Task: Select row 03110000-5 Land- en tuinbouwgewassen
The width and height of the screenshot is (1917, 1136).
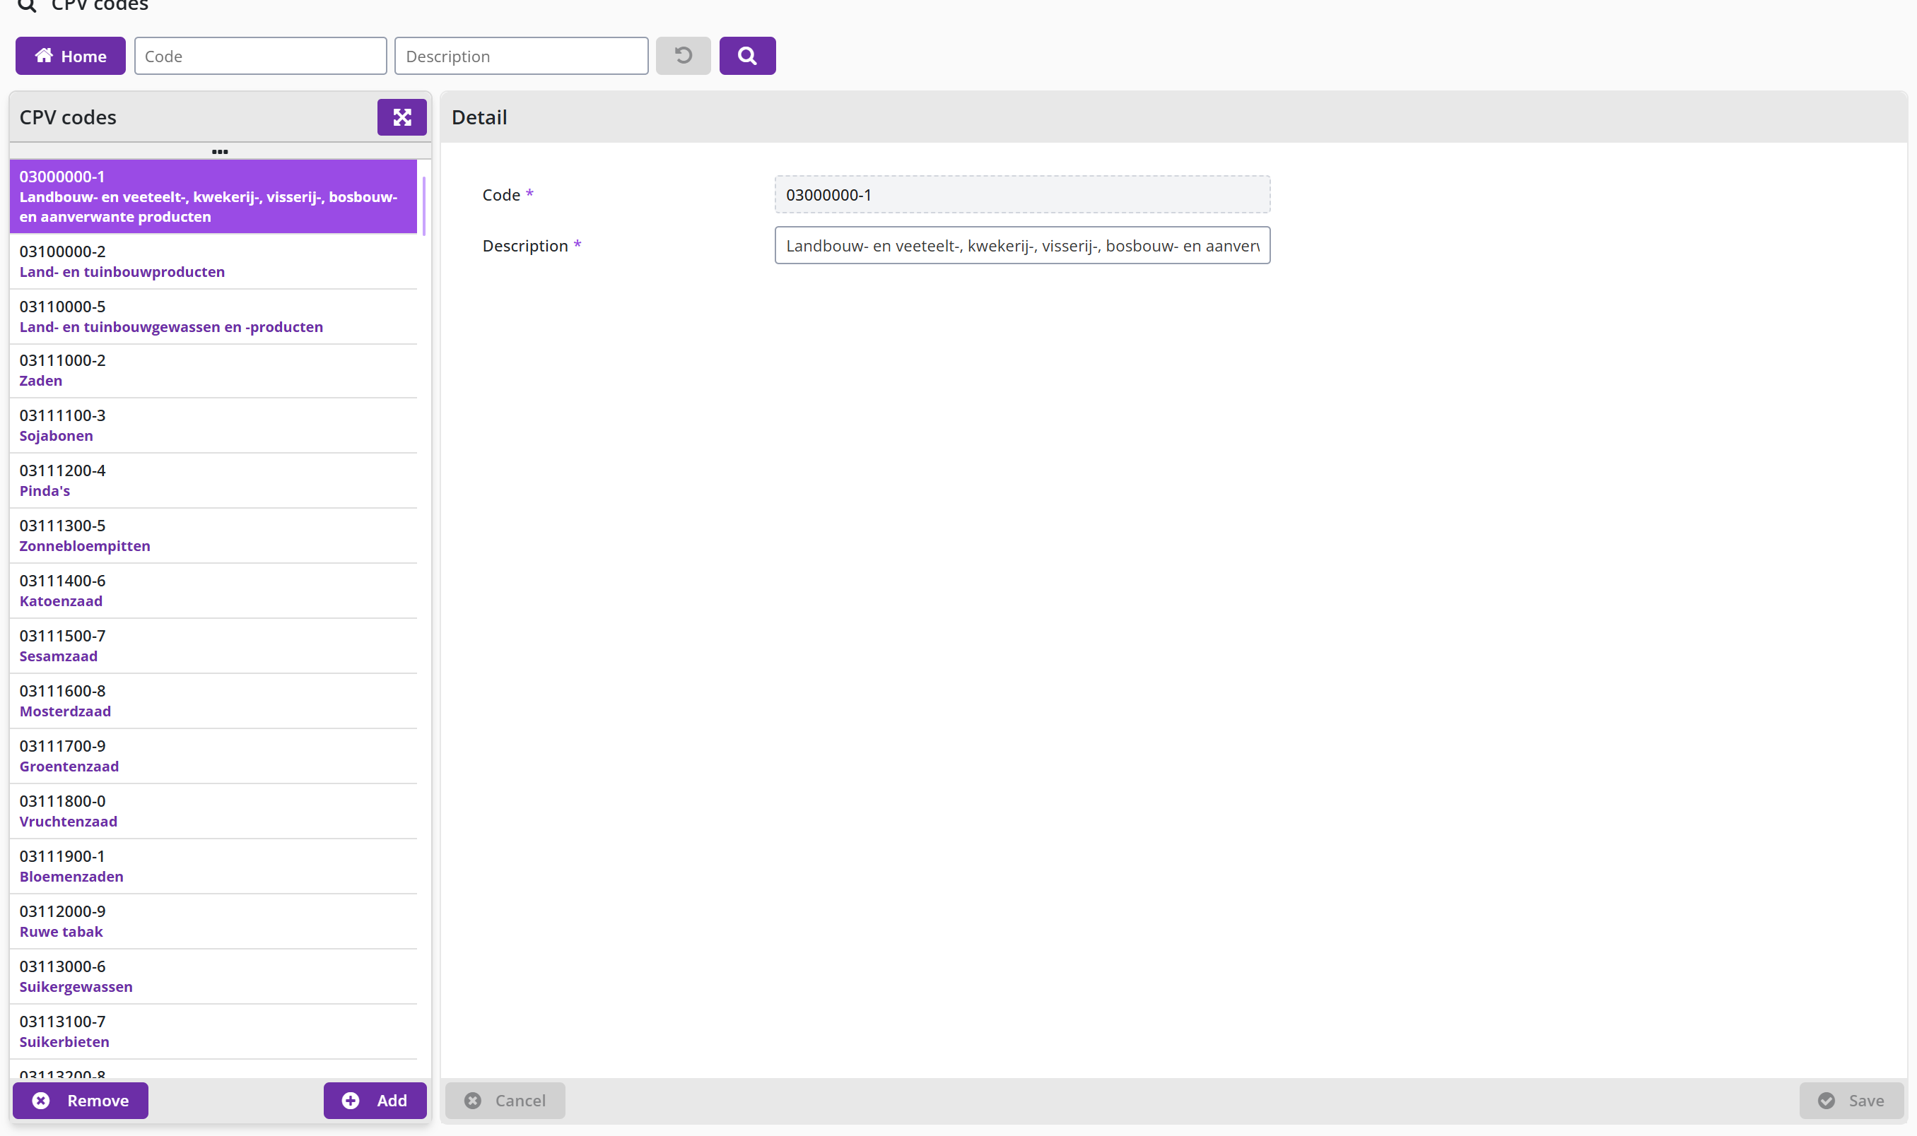Action: (213, 317)
